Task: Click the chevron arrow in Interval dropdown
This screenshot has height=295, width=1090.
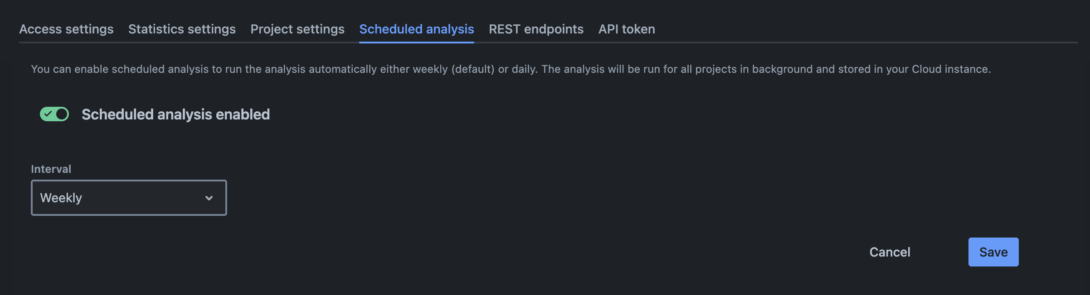Action: (209, 198)
